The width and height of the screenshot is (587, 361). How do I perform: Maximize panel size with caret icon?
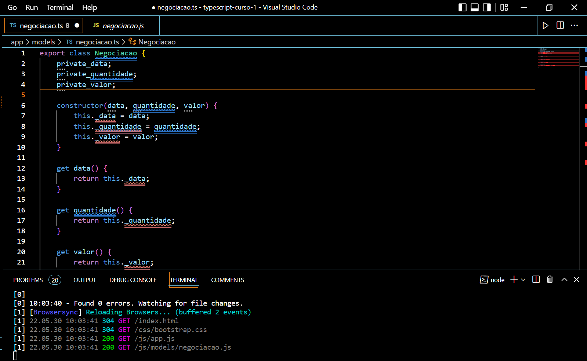point(564,280)
